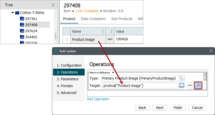The height and width of the screenshot is (115, 215).
Task: Move the operation up with arrow icon
Action: point(205,76)
